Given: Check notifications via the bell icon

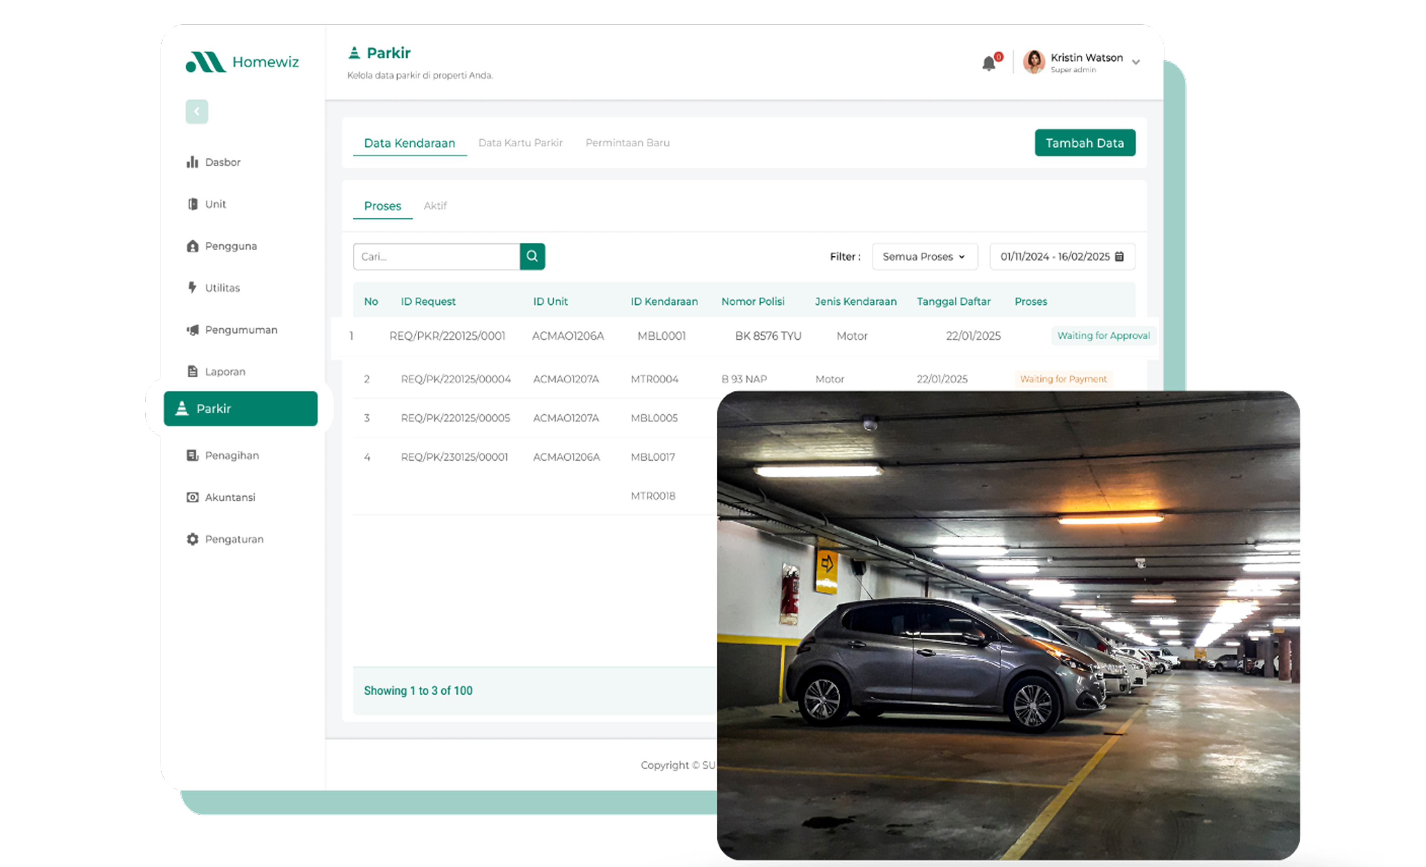Looking at the screenshot, I should click(x=989, y=63).
